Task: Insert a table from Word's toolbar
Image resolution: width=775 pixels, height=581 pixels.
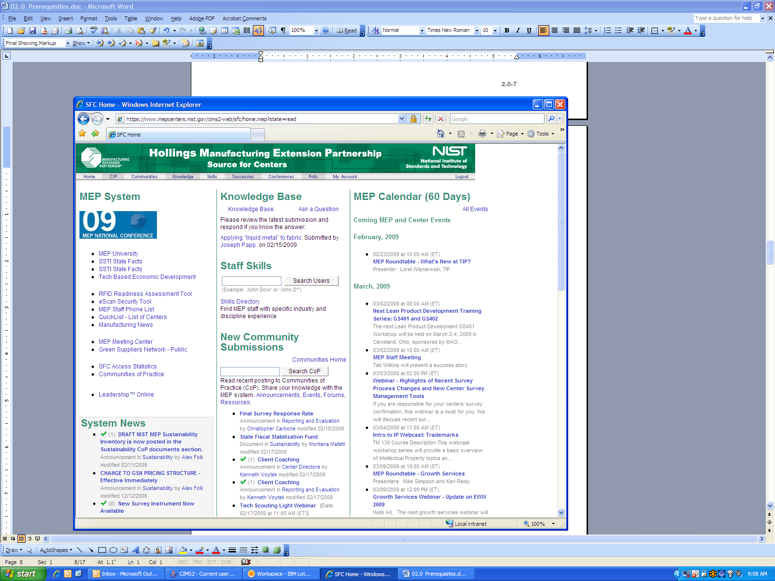Action: click(225, 31)
